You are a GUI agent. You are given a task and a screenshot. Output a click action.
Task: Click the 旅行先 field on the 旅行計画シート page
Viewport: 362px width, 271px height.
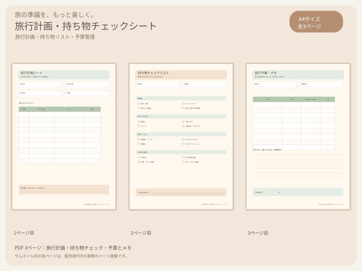tap(40, 85)
